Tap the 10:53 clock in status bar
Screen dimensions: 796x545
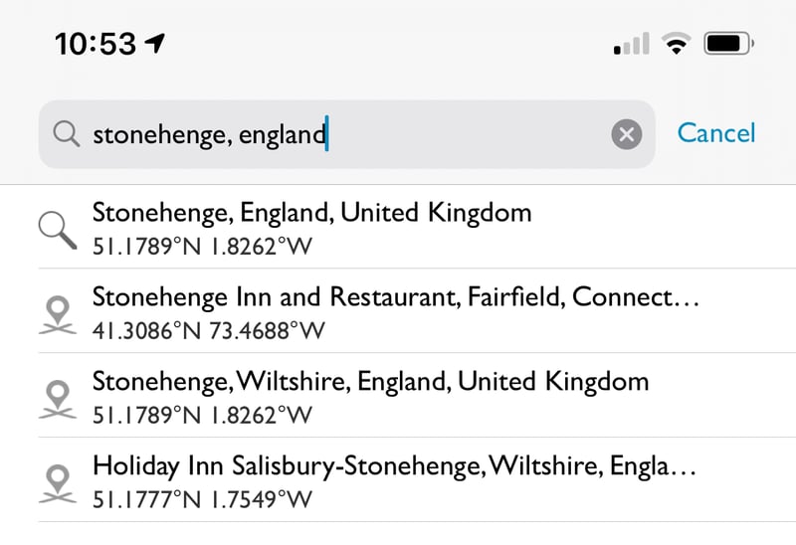(x=96, y=44)
